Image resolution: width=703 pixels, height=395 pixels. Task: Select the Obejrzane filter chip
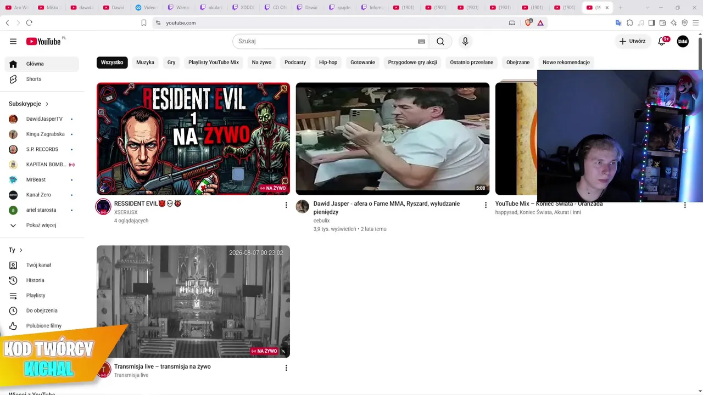point(518,63)
